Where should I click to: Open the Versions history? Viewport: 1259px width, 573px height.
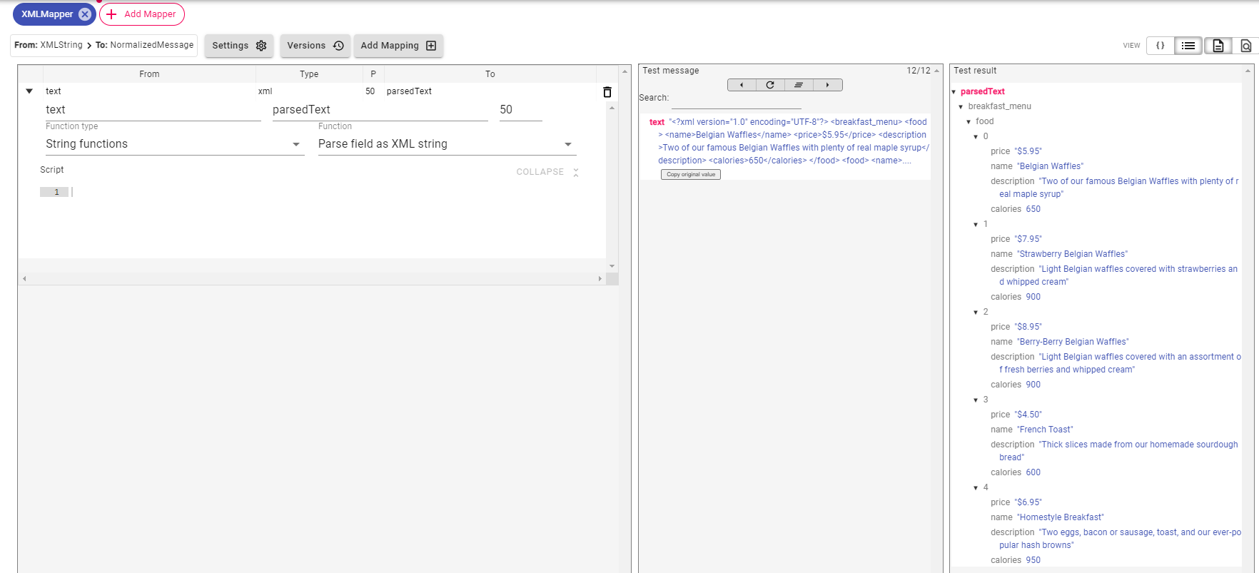tap(315, 46)
